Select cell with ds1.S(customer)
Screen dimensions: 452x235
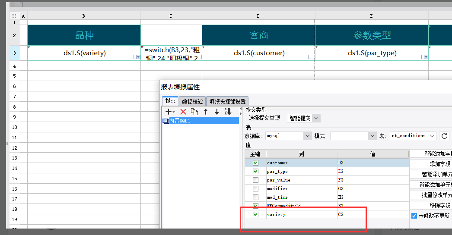coord(258,53)
